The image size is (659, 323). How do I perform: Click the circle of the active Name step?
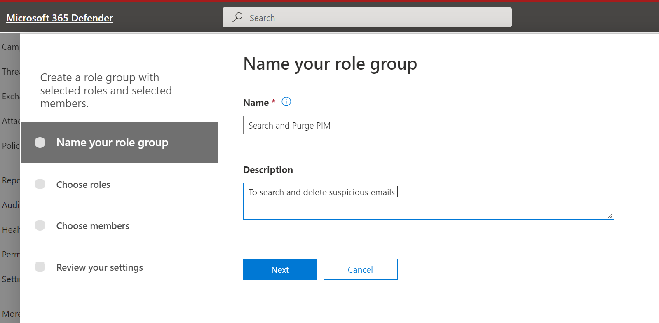click(x=40, y=143)
